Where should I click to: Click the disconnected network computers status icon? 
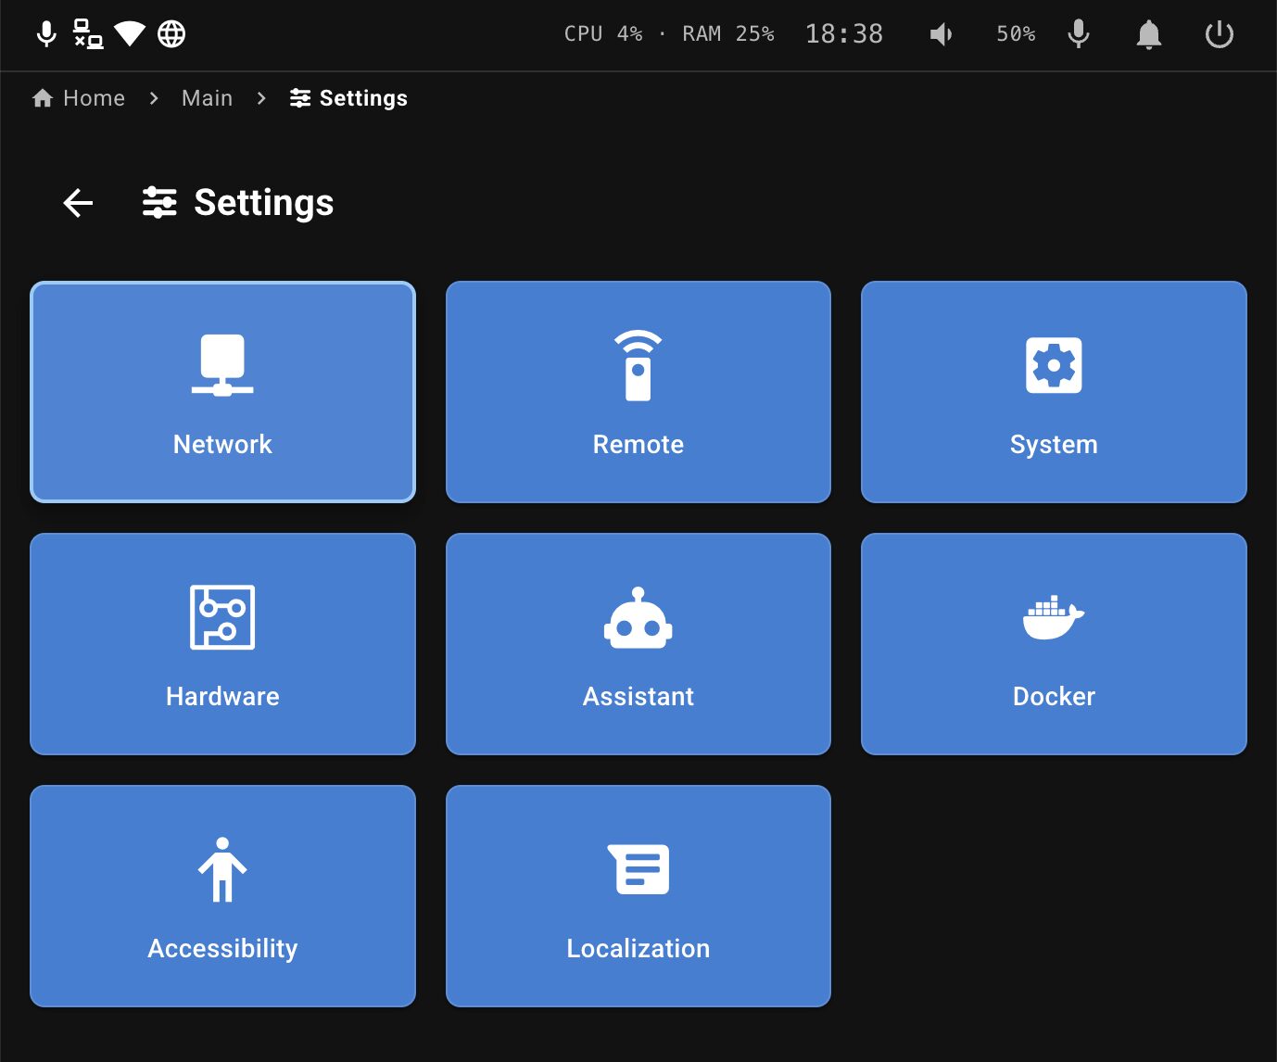(x=88, y=34)
